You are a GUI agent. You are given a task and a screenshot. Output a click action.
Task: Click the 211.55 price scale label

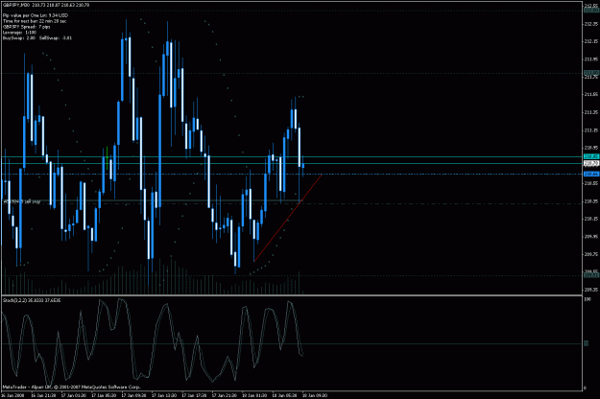point(591,94)
